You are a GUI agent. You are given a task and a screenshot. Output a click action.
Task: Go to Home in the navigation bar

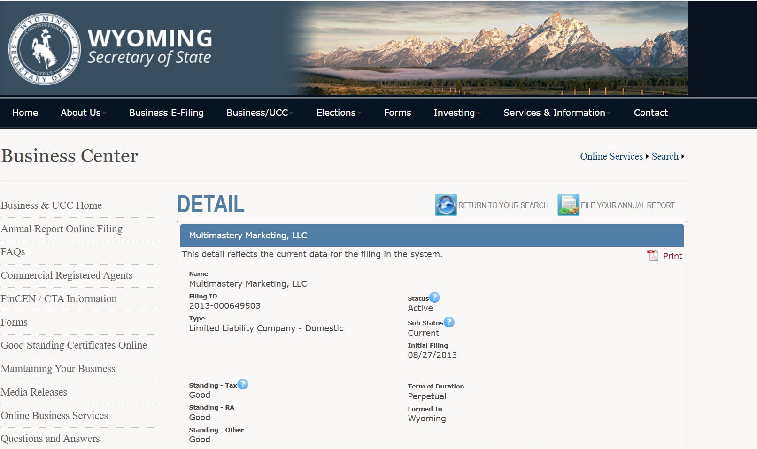tap(25, 113)
